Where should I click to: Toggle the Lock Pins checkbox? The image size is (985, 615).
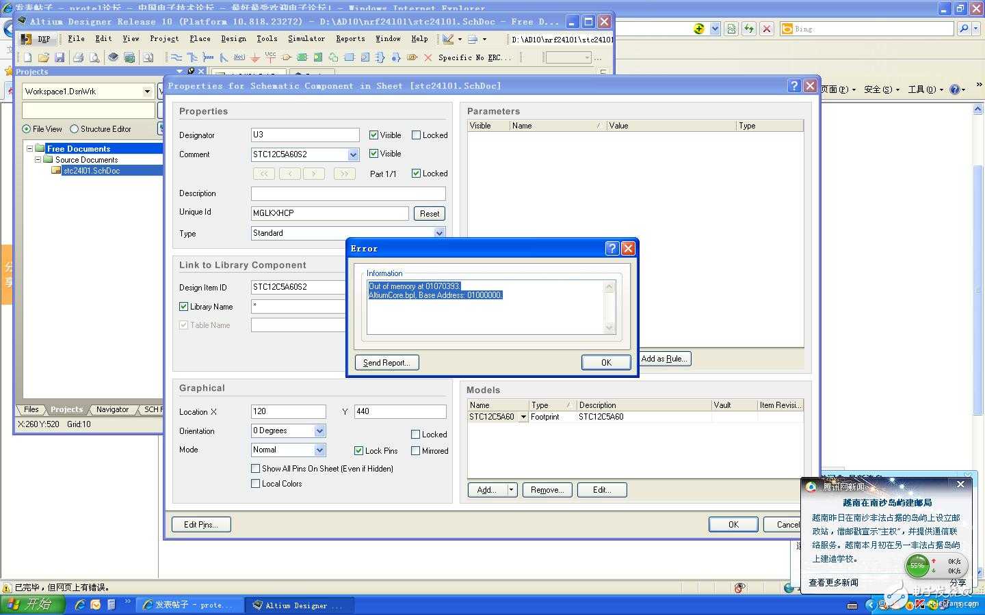(x=358, y=451)
